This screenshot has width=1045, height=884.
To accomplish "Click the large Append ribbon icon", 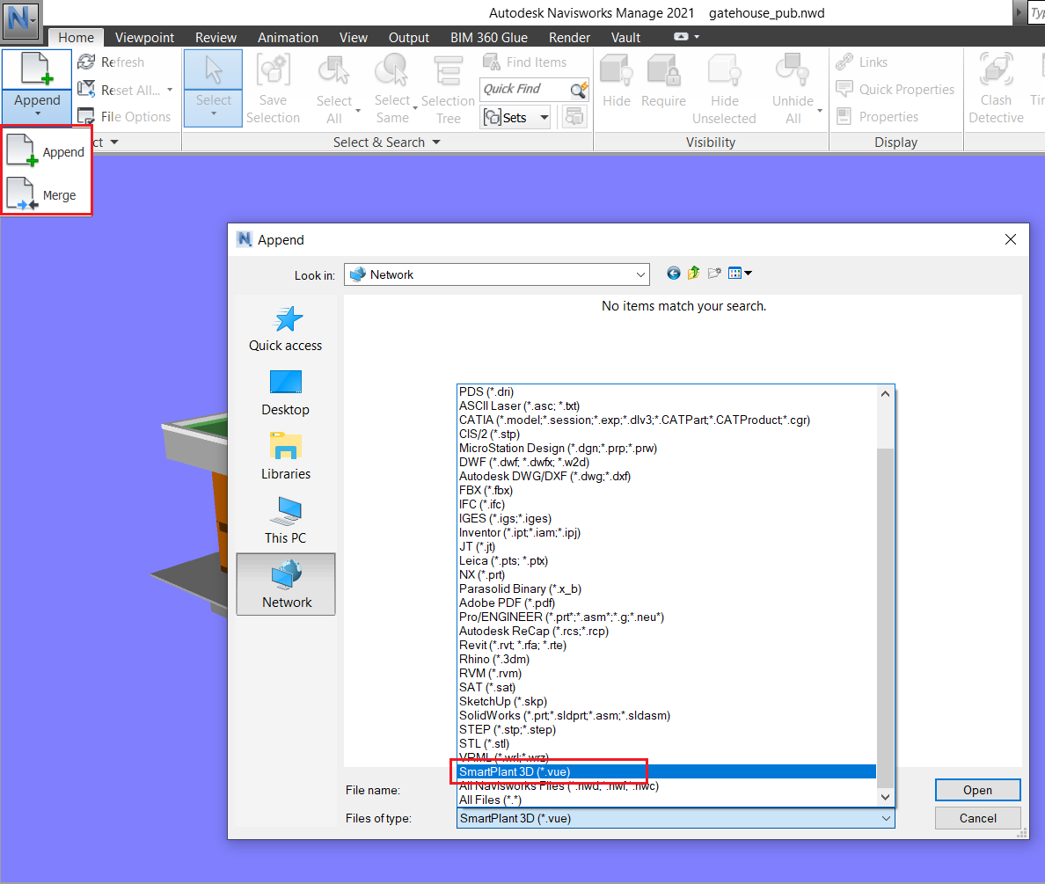I will [37, 70].
